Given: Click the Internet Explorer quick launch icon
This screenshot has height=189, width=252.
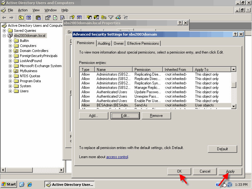Looking at the screenshot, I should pyautogui.click(x=30, y=184).
